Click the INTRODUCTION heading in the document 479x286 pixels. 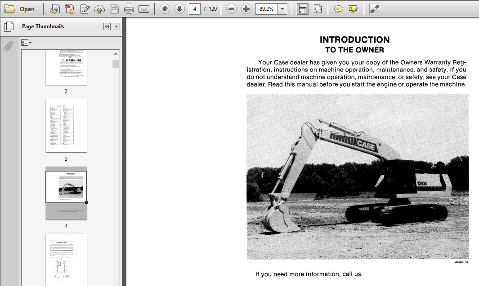[x=355, y=40]
